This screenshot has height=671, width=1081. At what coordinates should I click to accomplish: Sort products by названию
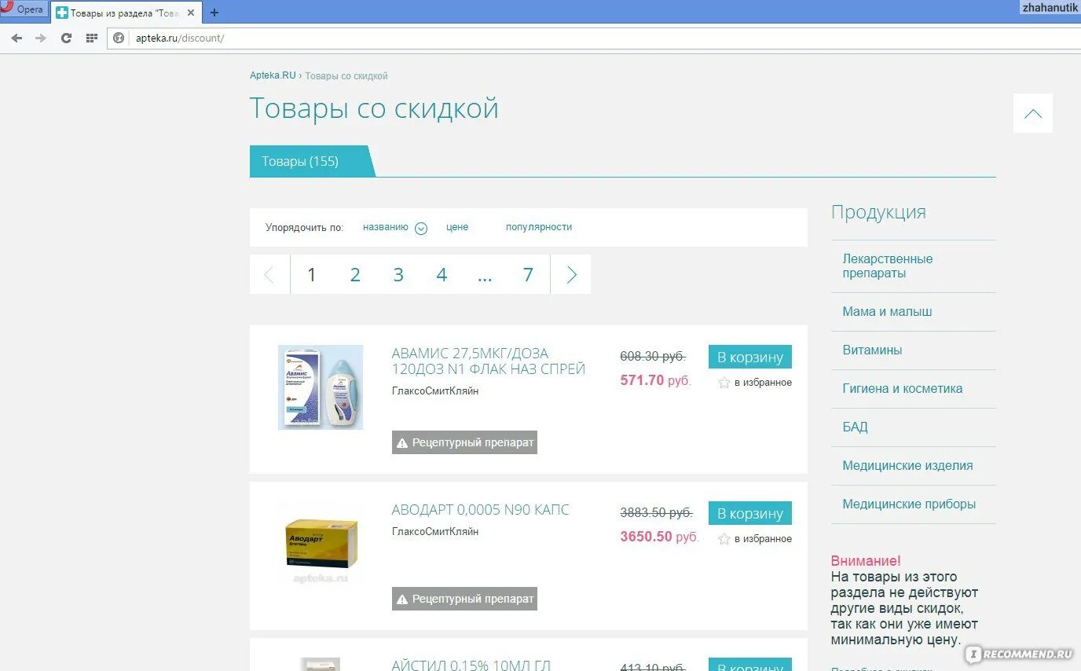385,227
